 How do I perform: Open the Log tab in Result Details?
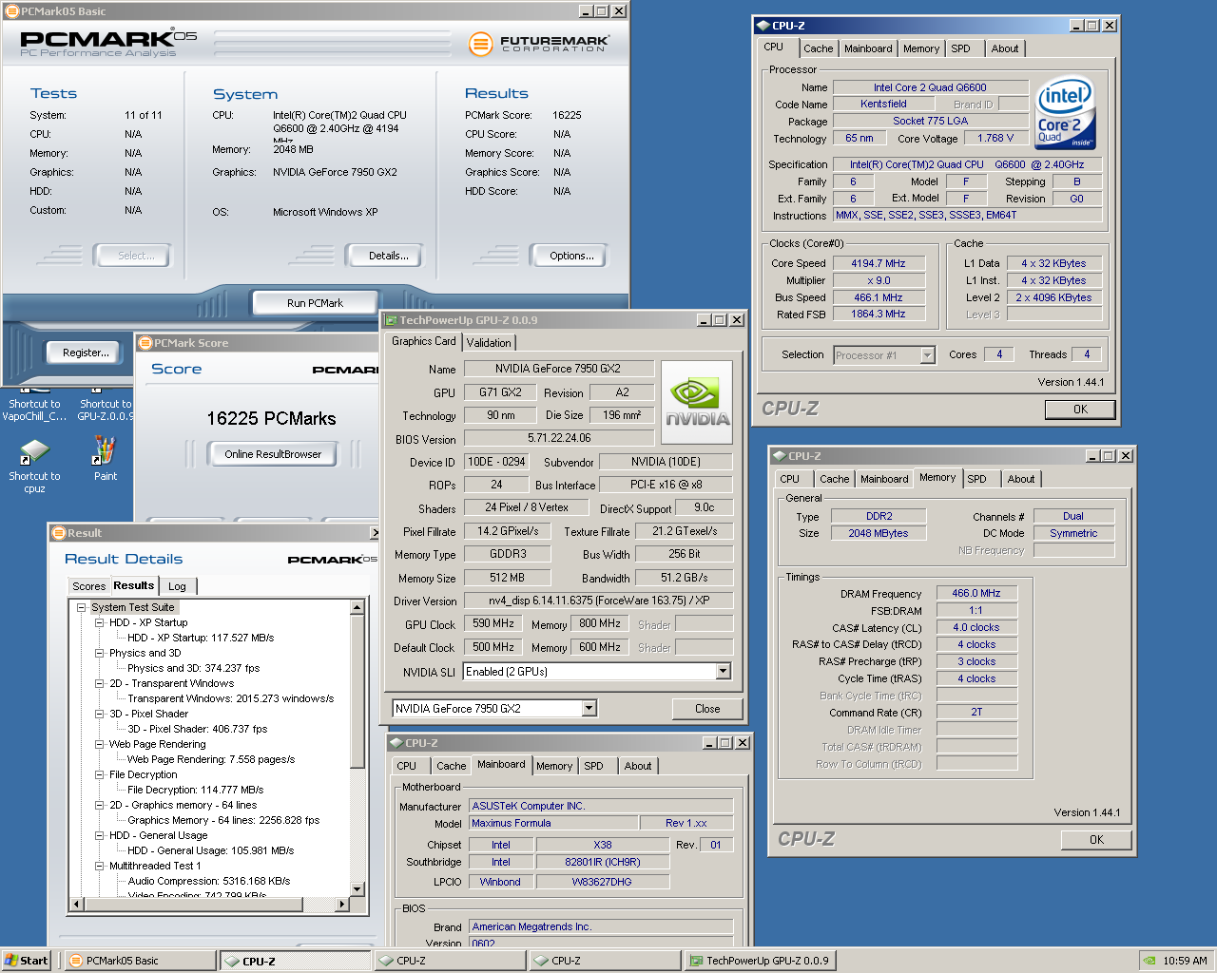pyautogui.click(x=177, y=586)
